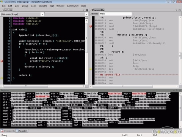
Task: Click the Disassembly vertical scrollbar thumb
Action: click(180, 56)
